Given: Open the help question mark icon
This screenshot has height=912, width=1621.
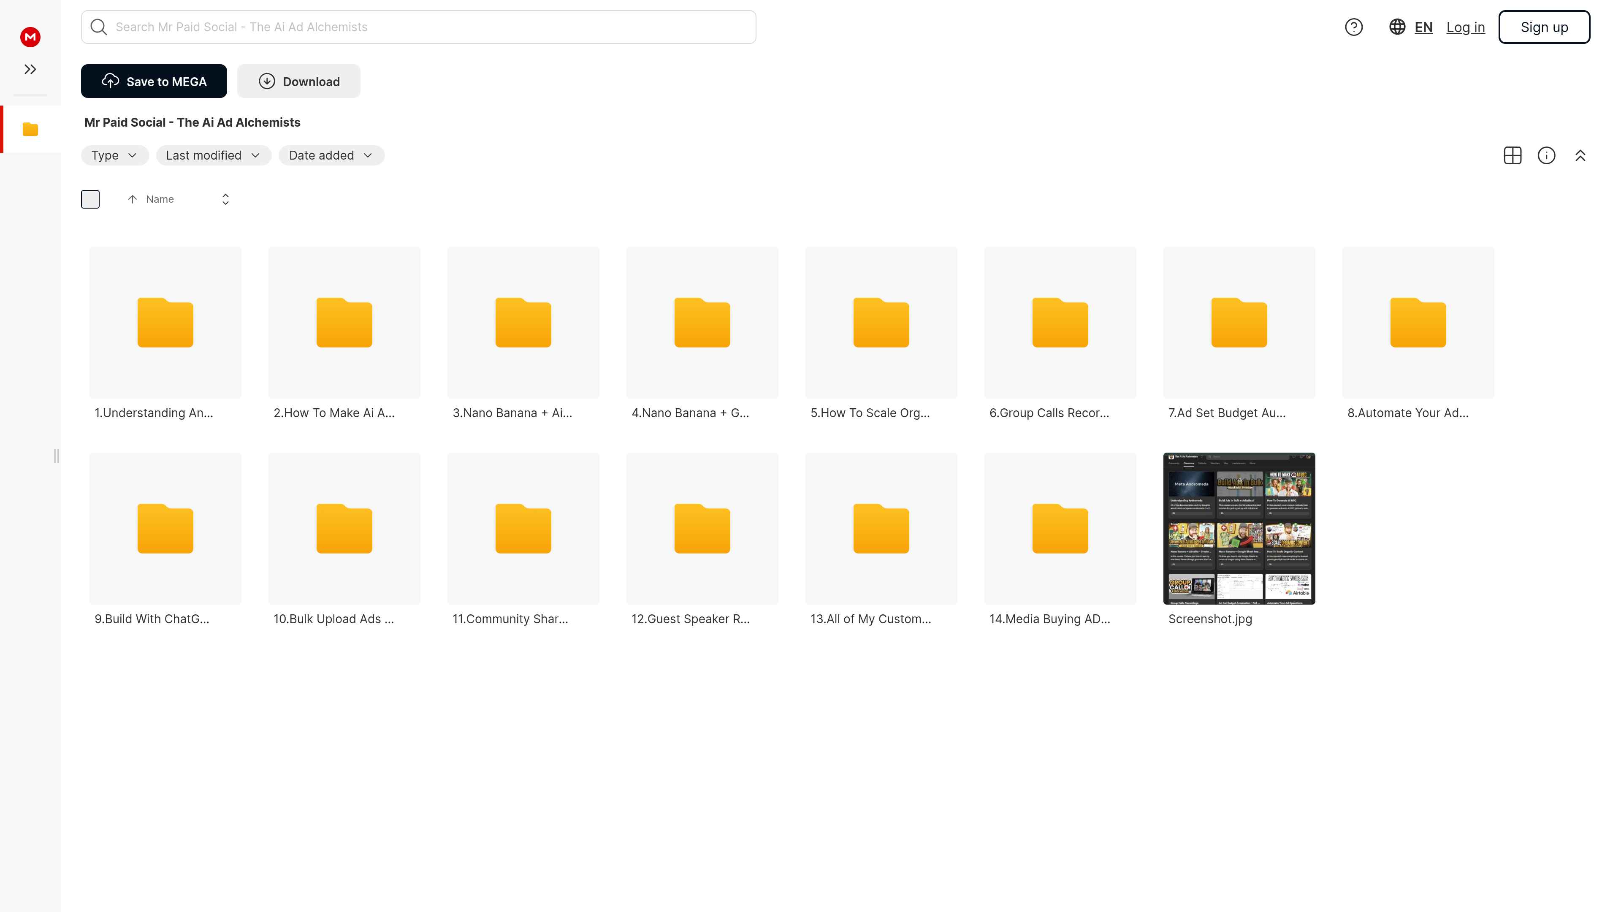Looking at the screenshot, I should (1353, 27).
